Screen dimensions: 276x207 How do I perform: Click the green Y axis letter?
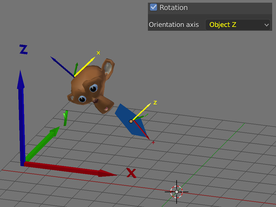65,118
